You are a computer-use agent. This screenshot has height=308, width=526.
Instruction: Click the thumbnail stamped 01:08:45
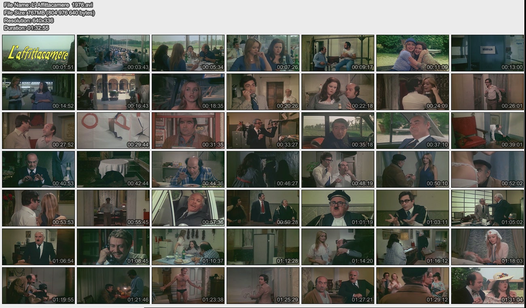tap(113, 247)
